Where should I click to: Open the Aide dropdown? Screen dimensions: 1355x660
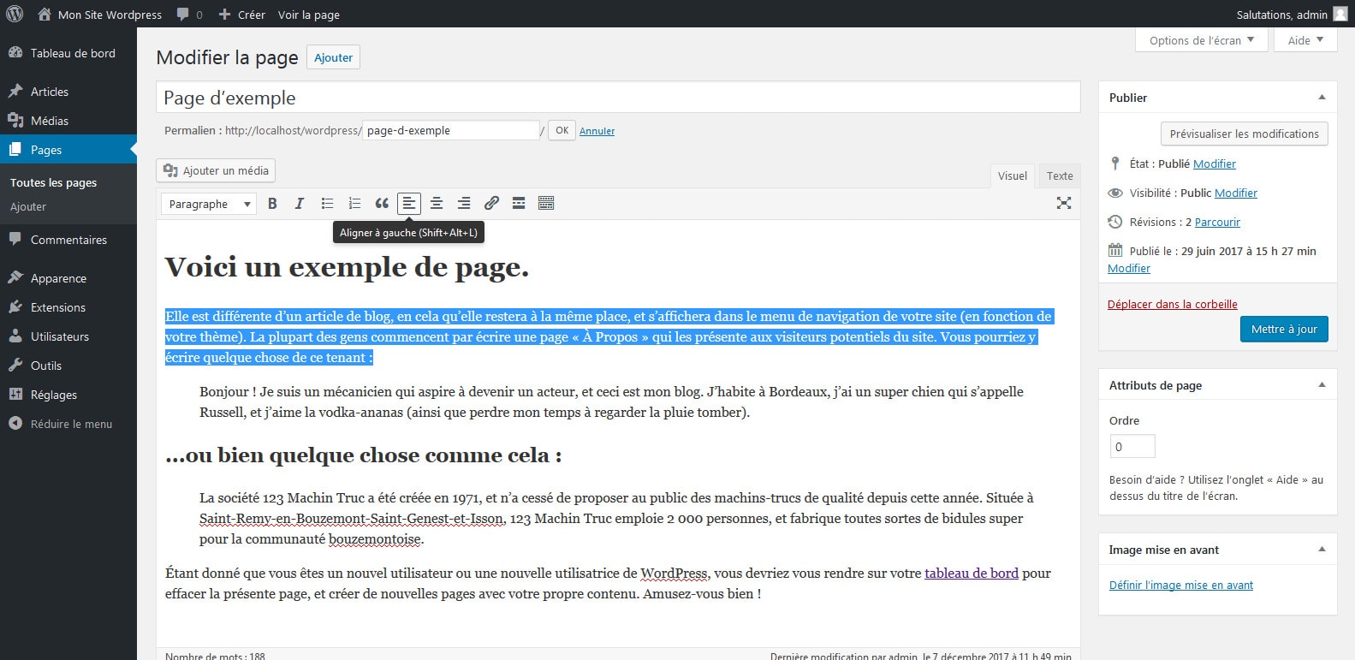pyautogui.click(x=1305, y=40)
